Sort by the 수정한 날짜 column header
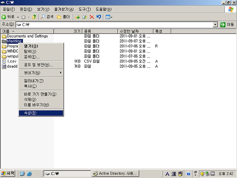The height and width of the screenshot is (178, 237). (135, 31)
